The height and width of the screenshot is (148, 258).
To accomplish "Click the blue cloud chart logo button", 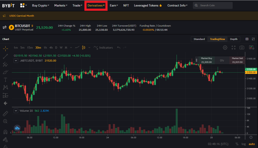I will coord(17,128).
